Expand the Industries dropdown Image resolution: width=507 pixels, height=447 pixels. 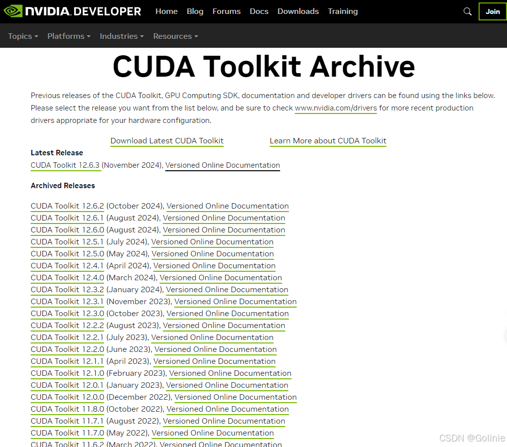point(122,36)
